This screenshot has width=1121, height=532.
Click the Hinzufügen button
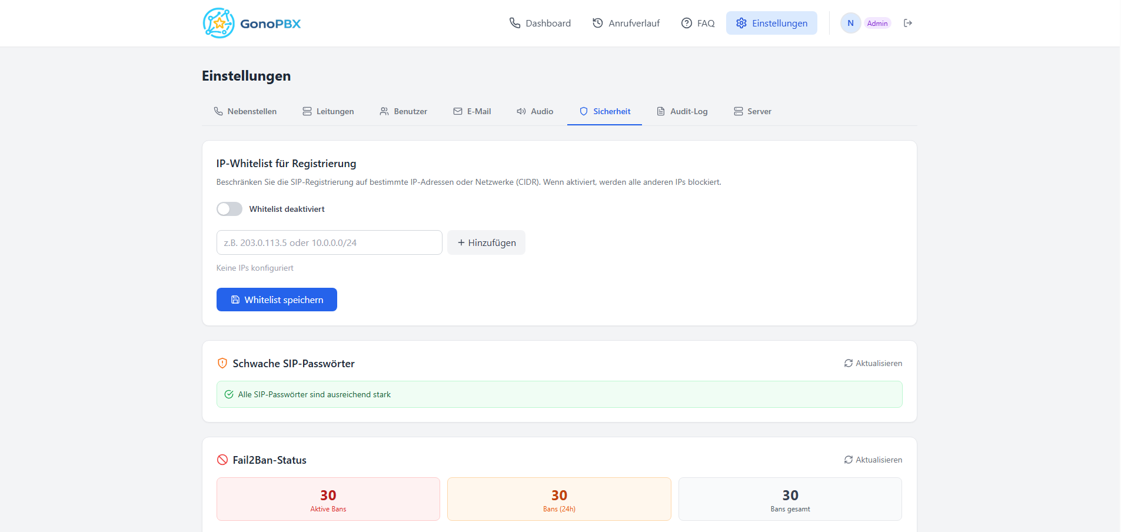tap(486, 242)
